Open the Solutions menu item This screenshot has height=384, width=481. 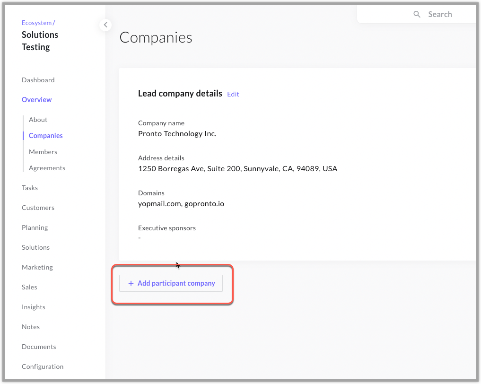click(35, 247)
